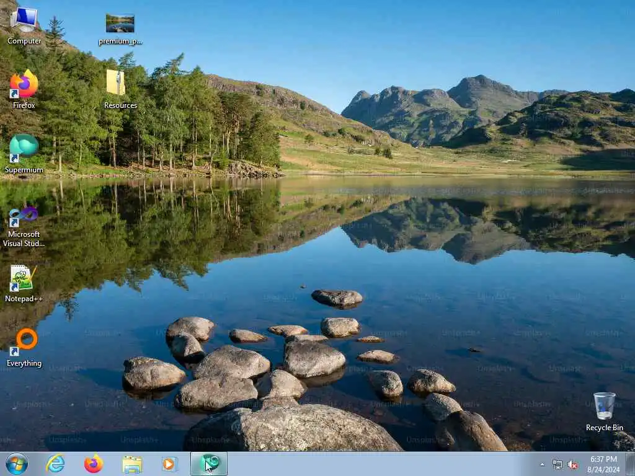Open the network status tray icon

coord(557,465)
